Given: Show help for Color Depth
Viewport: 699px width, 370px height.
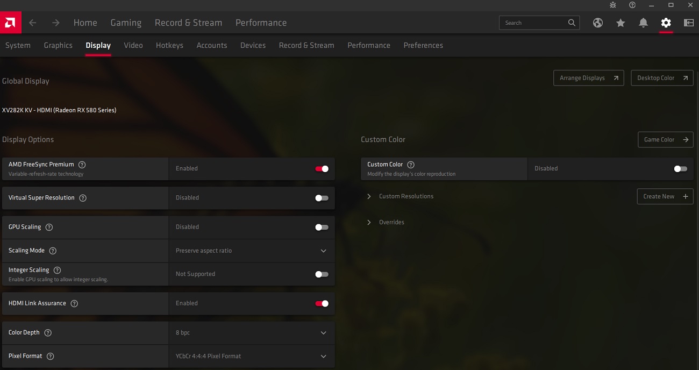Looking at the screenshot, I should [48, 332].
